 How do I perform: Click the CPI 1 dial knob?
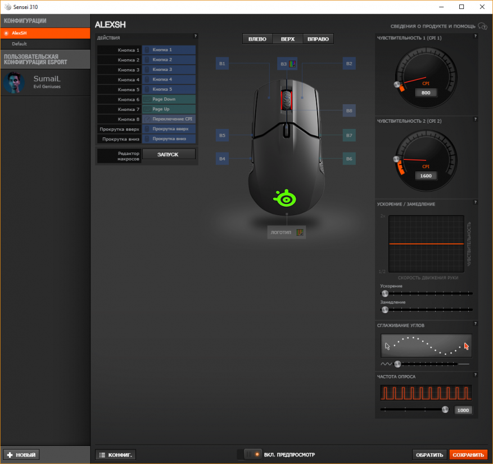(x=397, y=84)
